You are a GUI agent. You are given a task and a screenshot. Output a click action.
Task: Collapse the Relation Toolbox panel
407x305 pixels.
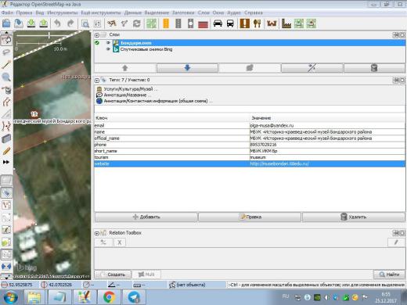tap(97, 233)
